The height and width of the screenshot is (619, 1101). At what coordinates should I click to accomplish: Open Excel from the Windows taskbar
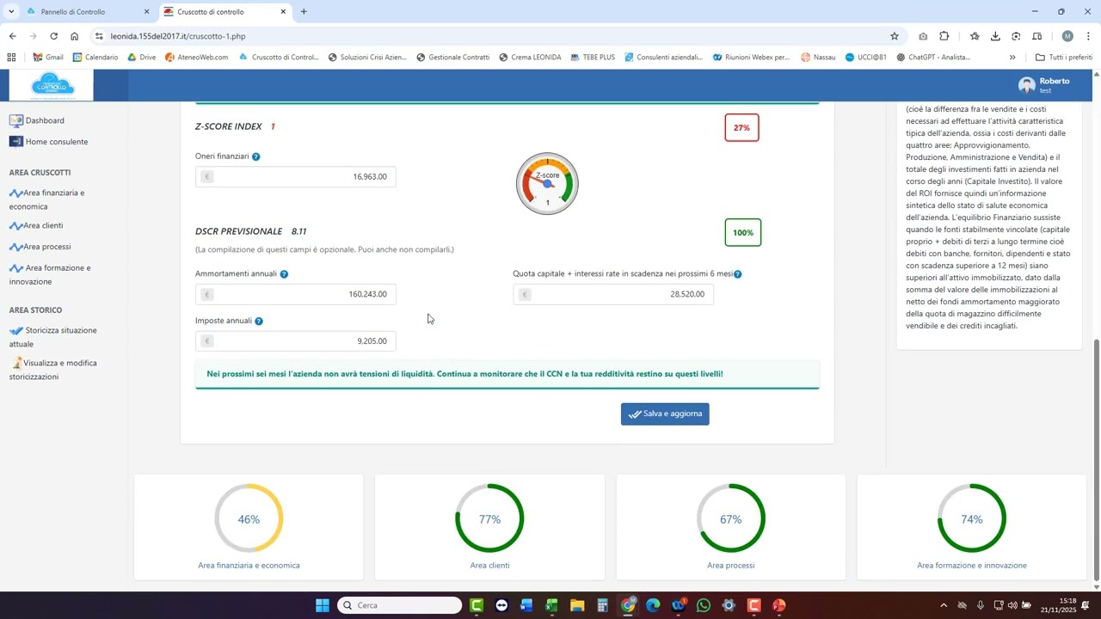click(551, 605)
